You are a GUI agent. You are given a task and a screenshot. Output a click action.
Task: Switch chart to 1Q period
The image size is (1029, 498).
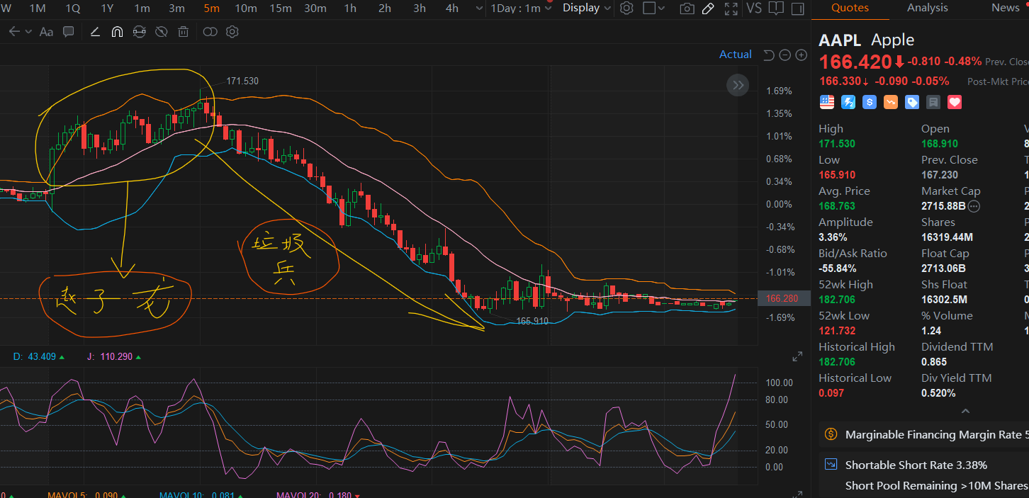point(73,9)
